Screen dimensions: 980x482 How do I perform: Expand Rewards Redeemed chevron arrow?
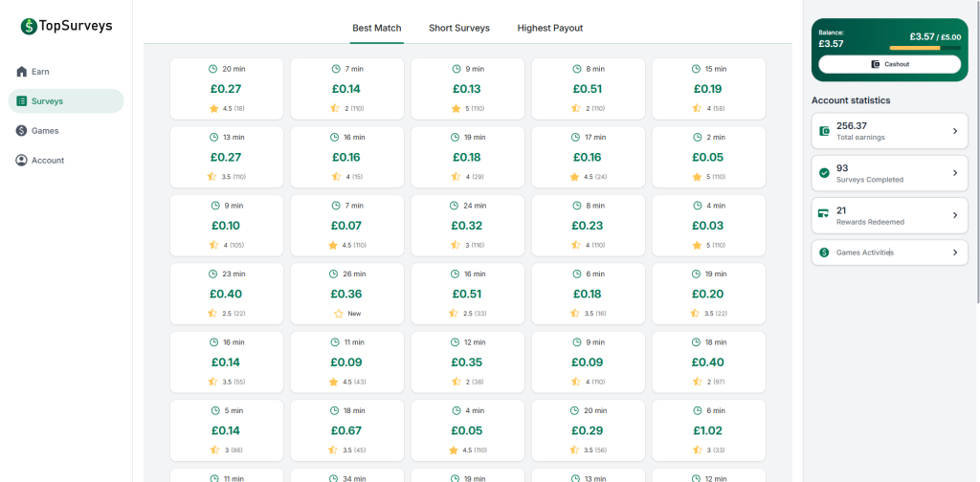[x=955, y=215]
